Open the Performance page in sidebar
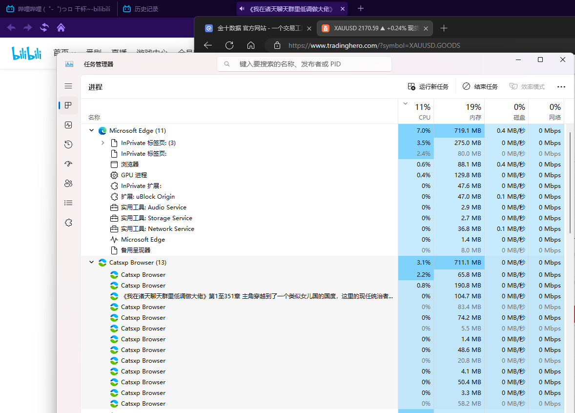575x413 pixels. [x=68, y=125]
